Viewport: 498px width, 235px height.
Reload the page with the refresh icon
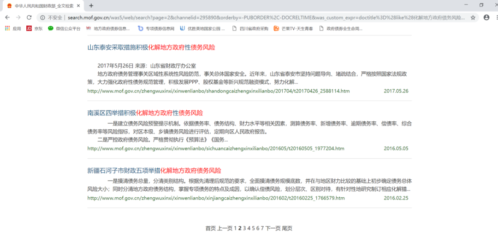click(29, 17)
